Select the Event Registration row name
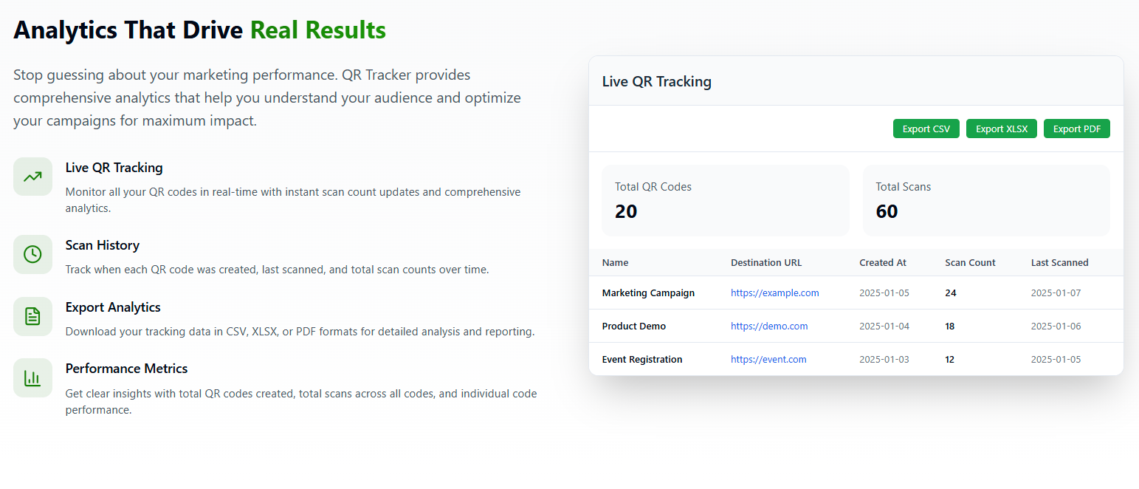 tap(641, 360)
